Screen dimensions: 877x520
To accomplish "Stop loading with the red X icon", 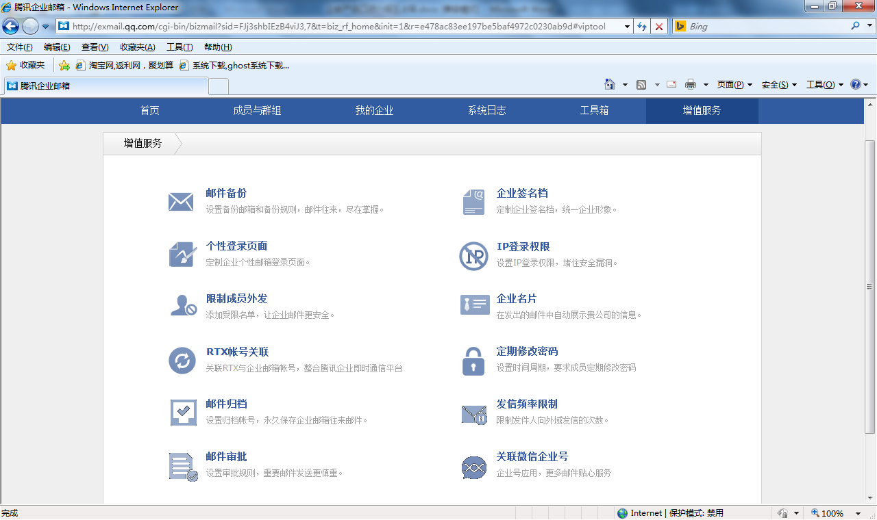I will click(659, 26).
